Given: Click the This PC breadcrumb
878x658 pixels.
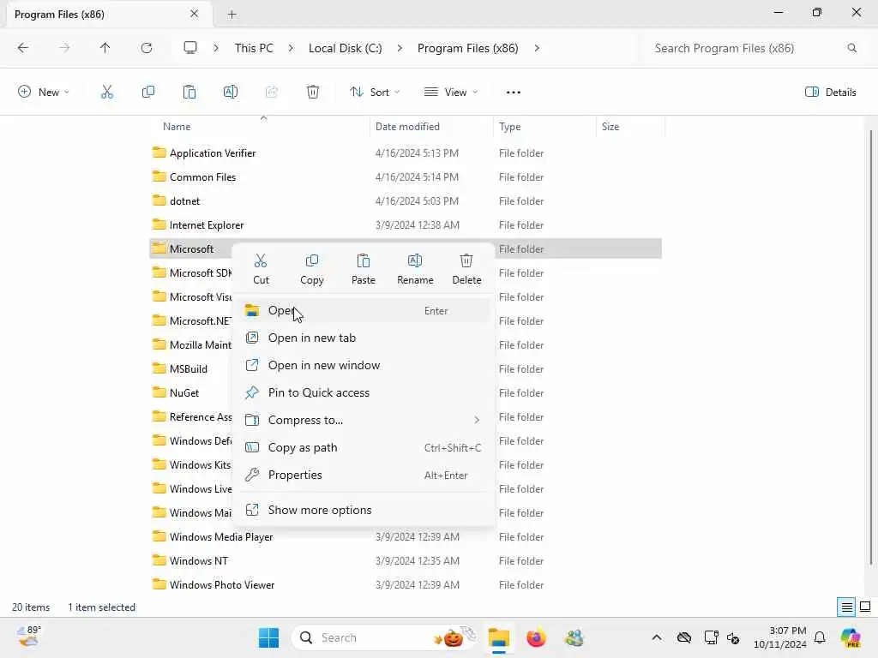Looking at the screenshot, I should pyautogui.click(x=254, y=48).
